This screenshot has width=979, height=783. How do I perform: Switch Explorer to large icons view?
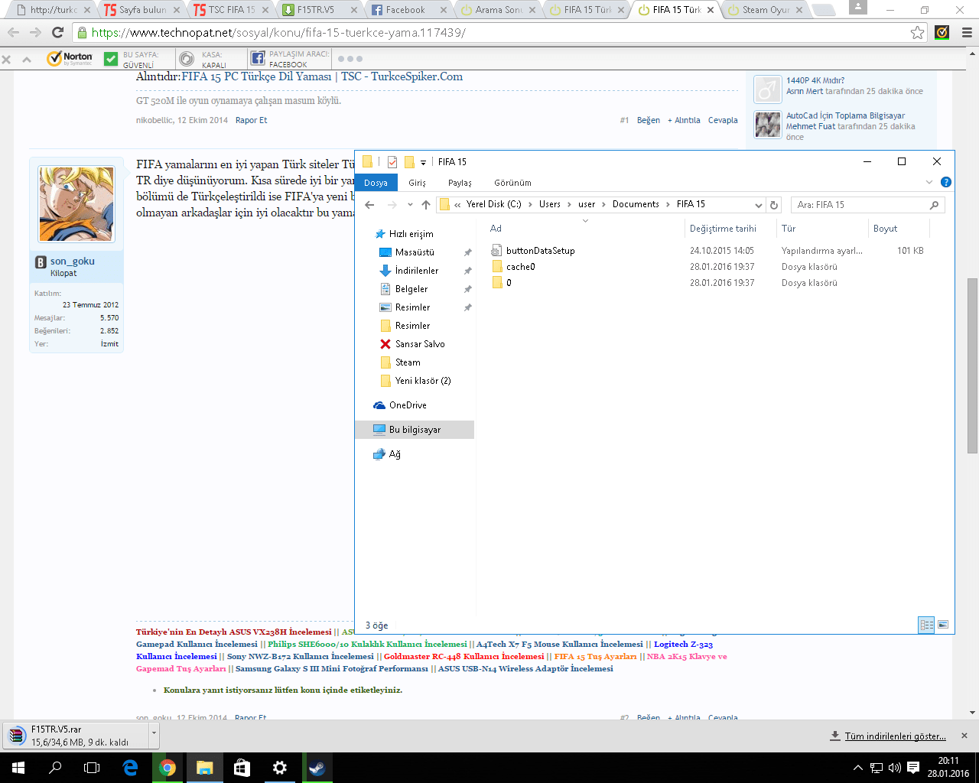[943, 625]
